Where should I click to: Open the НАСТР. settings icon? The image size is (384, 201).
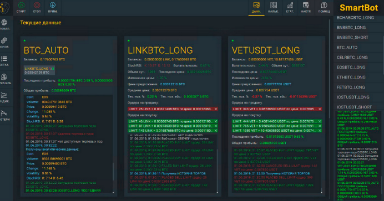(306, 5)
